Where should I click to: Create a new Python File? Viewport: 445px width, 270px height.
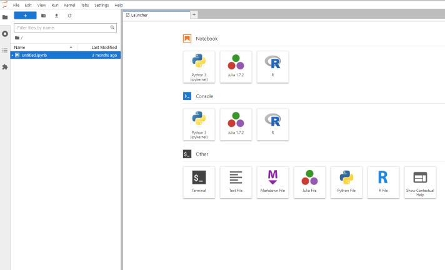pos(346,182)
